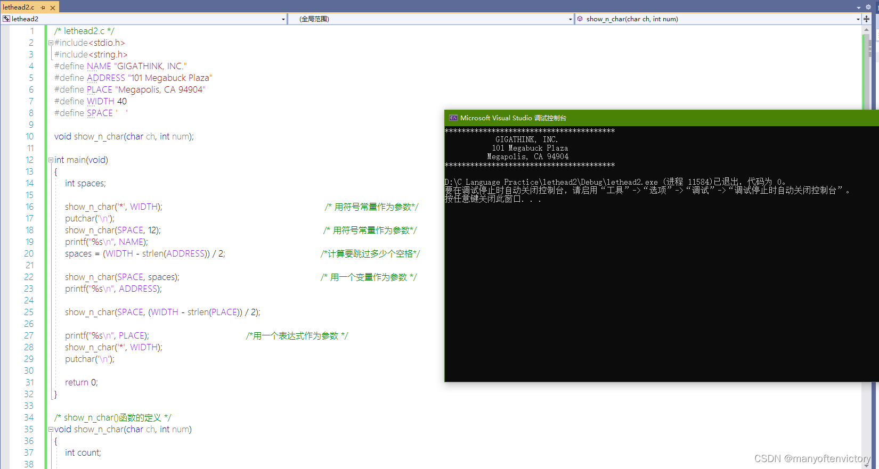The height and width of the screenshot is (469, 879).
Task: Click show_n_char with strlen(PLACE) on line 25
Action: click(162, 312)
